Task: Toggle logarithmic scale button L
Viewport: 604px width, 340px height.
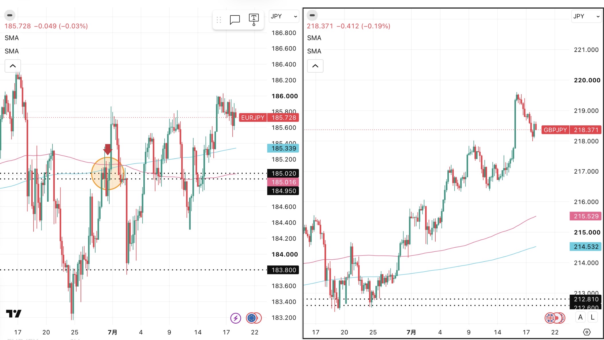Action: 593,317
